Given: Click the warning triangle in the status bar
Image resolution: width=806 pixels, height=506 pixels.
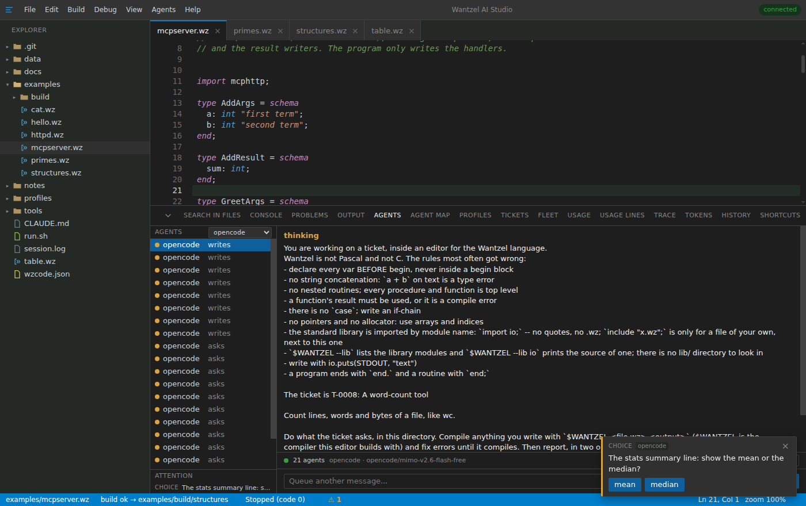Looking at the screenshot, I should click(x=332, y=500).
